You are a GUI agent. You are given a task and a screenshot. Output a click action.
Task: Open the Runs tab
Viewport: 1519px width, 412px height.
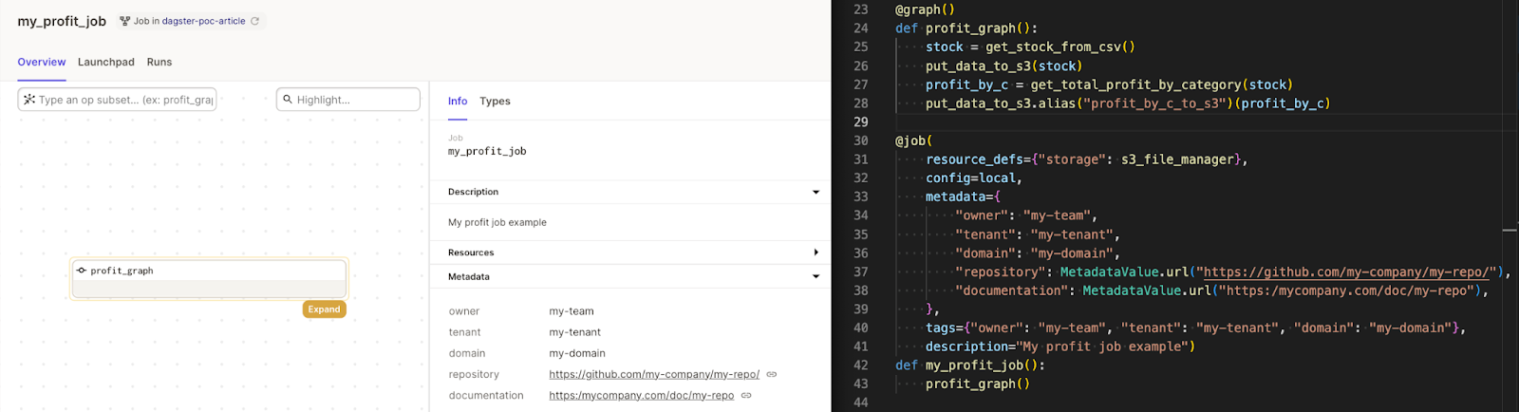[x=159, y=62]
